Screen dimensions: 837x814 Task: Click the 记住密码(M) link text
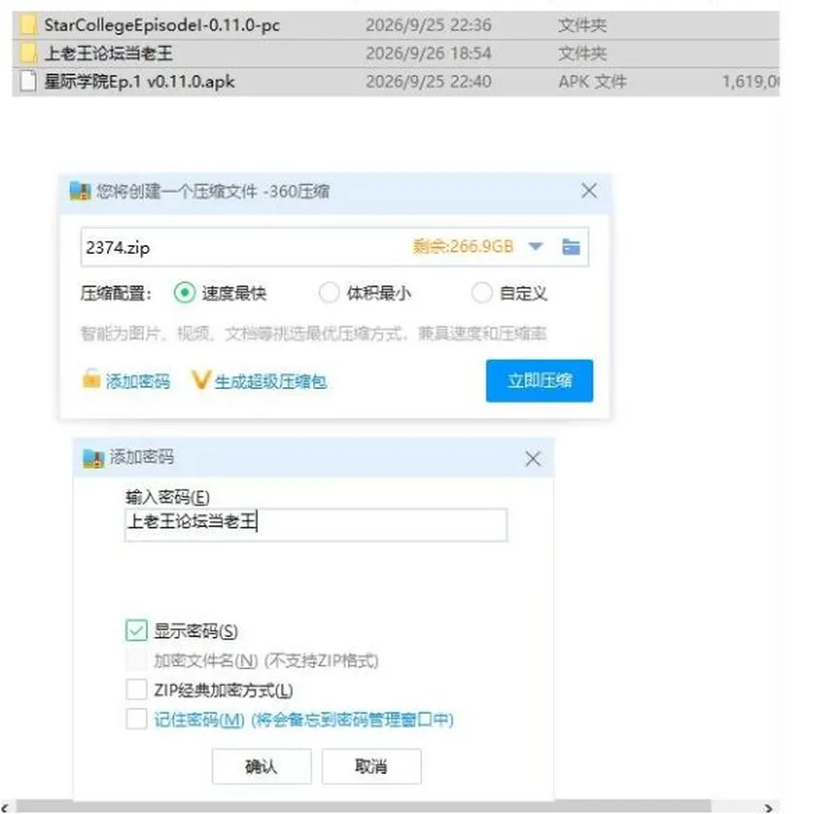pos(199,720)
